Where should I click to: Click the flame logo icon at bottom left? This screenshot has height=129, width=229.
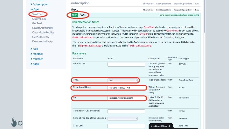point(14,122)
